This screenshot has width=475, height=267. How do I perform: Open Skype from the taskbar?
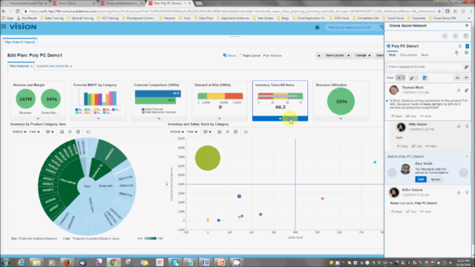[x=175, y=262]
